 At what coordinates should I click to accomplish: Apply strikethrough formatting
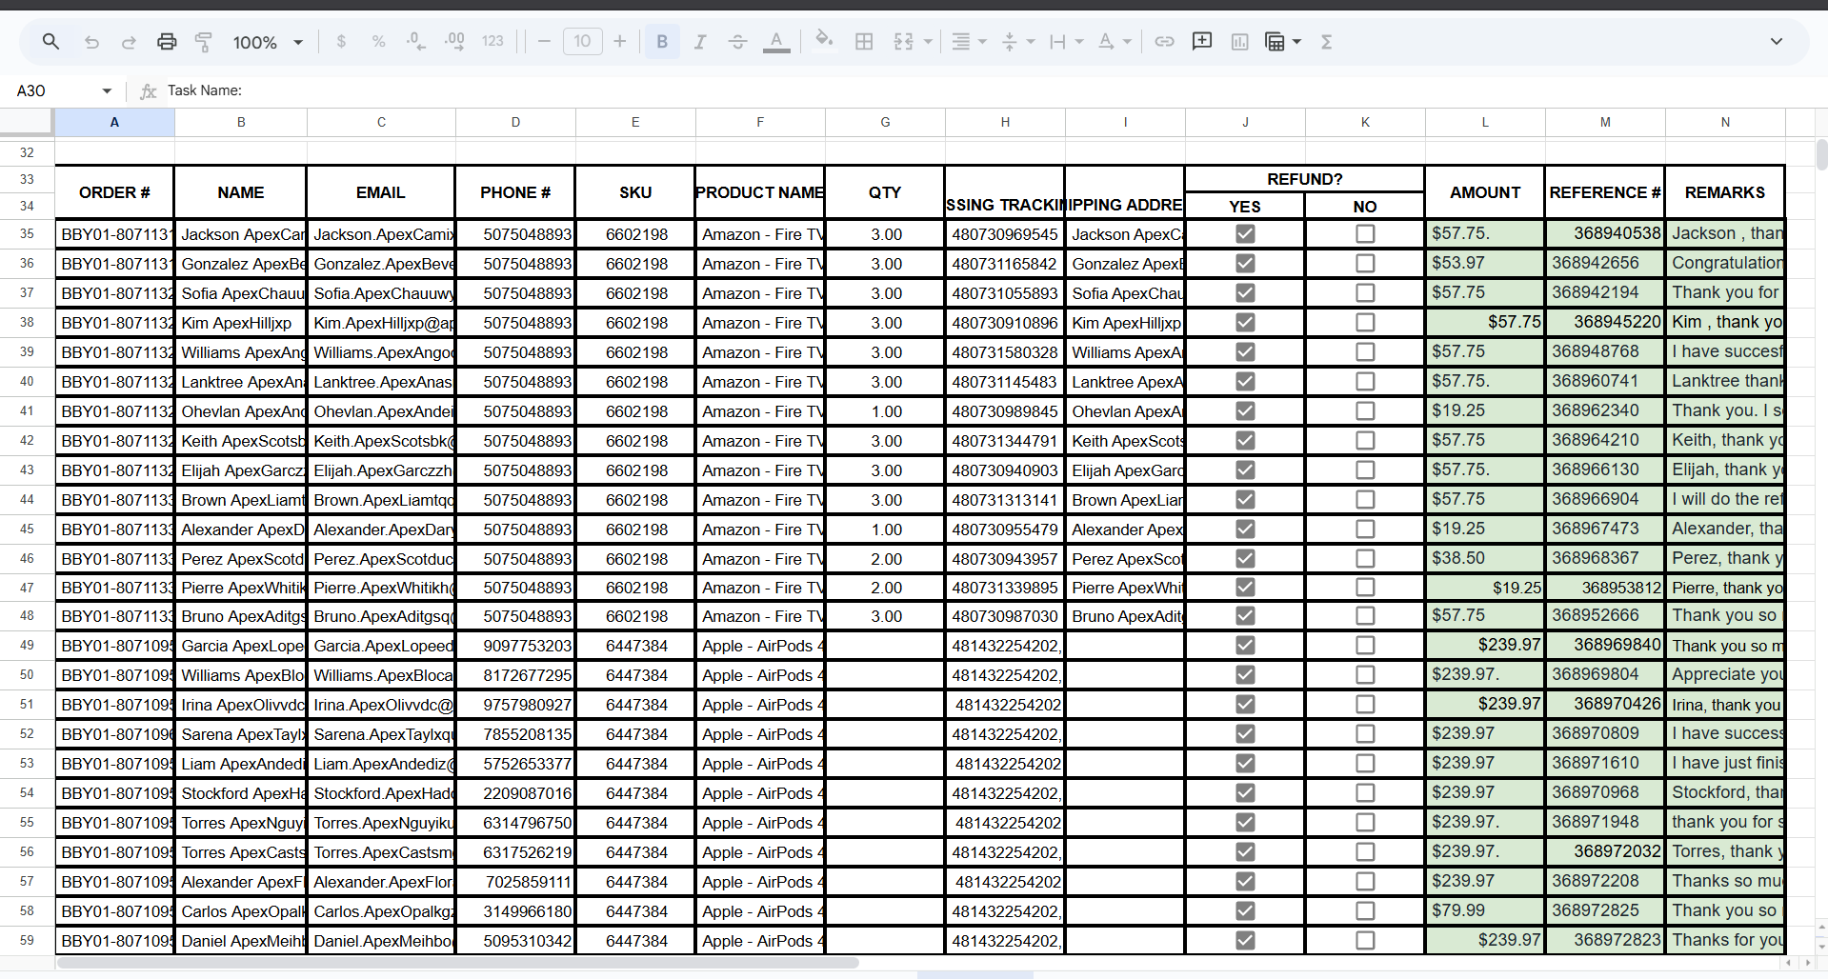coord(737,42)
